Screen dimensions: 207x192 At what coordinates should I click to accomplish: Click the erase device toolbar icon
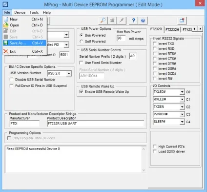(x=112, y=21)
